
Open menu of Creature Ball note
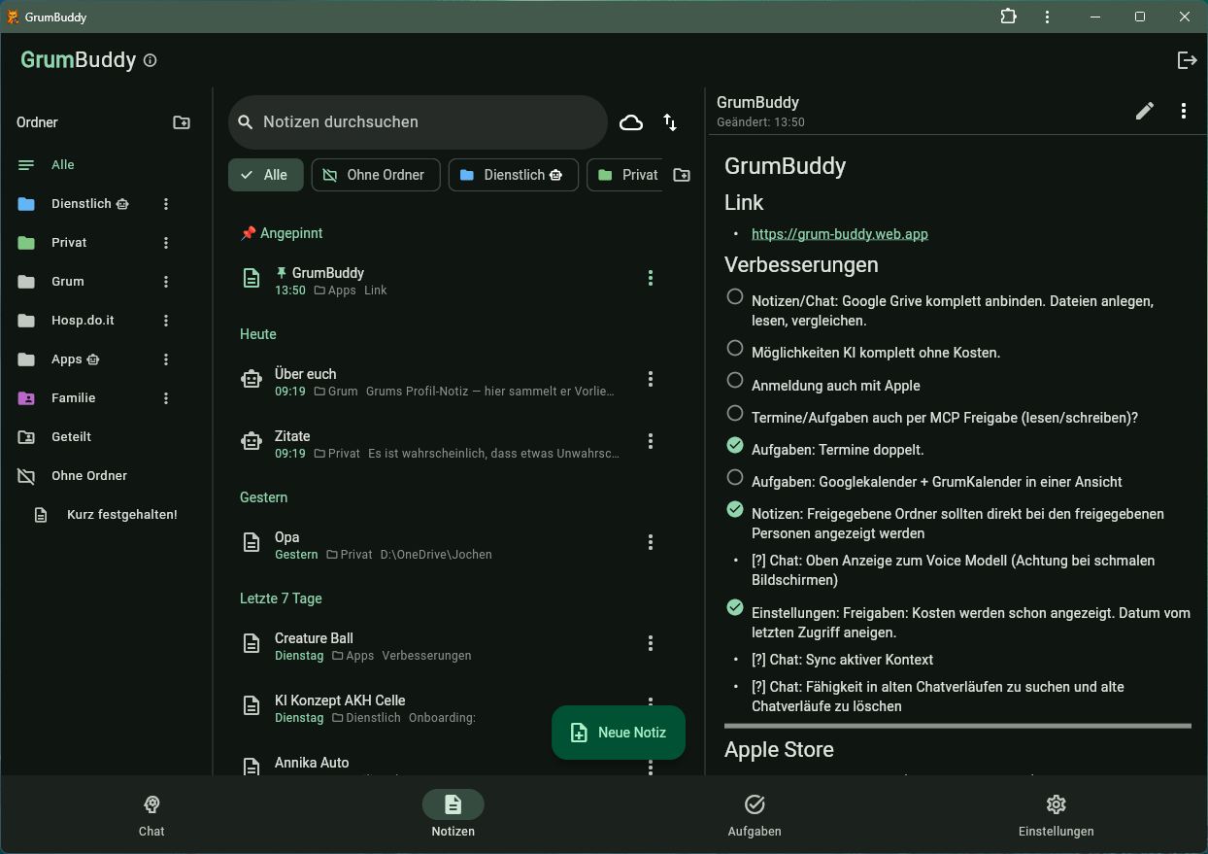(x=651, y=643)
